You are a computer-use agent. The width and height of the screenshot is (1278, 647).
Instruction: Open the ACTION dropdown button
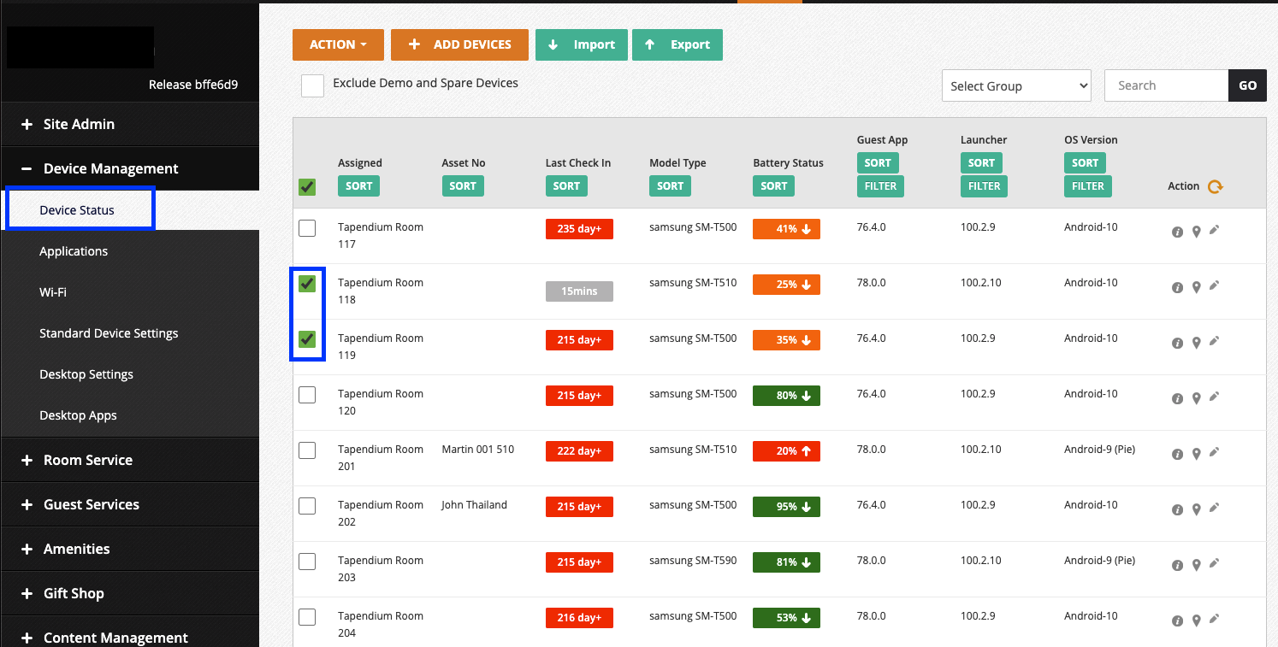[338, 45]
